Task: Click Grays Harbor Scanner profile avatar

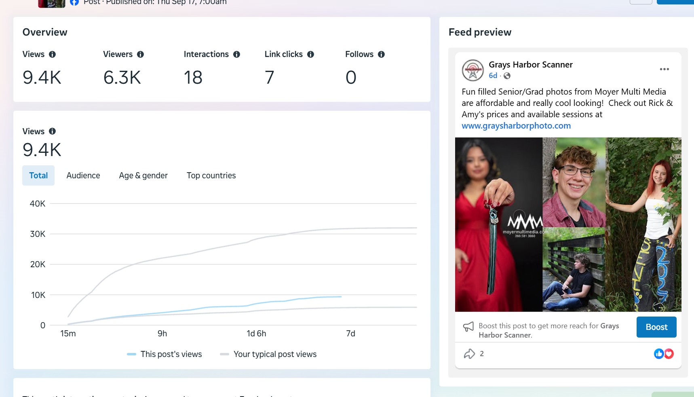Action: (473, 70)
